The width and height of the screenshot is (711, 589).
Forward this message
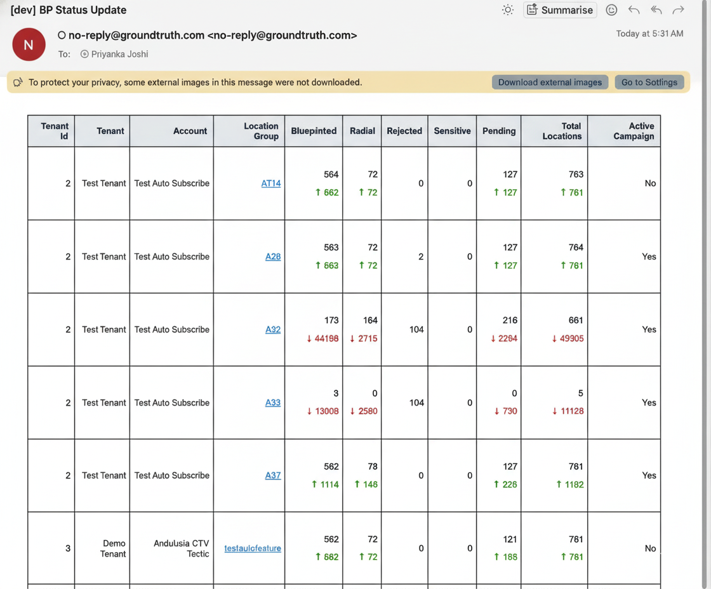coord(679,10)
